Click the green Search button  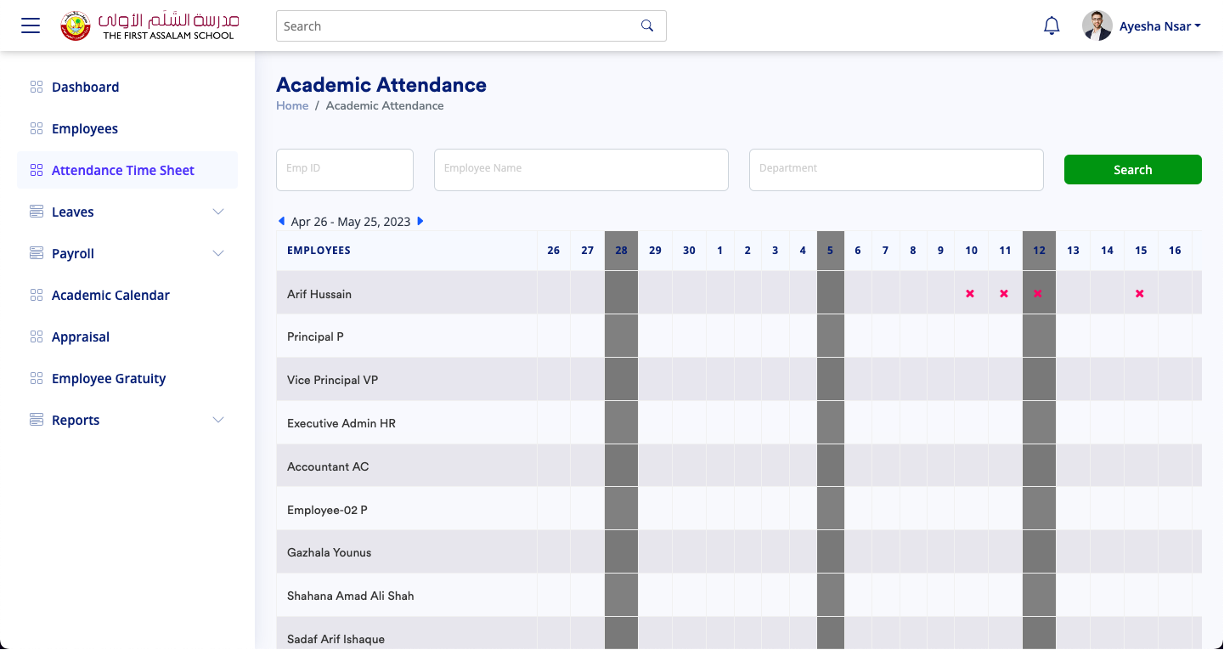point(1132,170)
